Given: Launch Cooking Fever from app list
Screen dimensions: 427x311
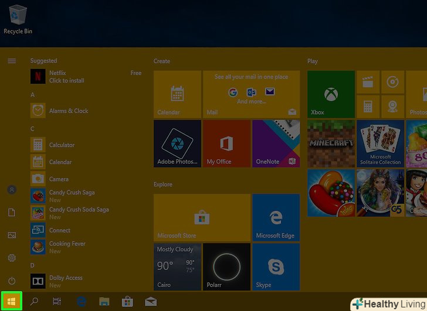Looking at the screenshot, I should pyautogui.click(x=86, y=247).
